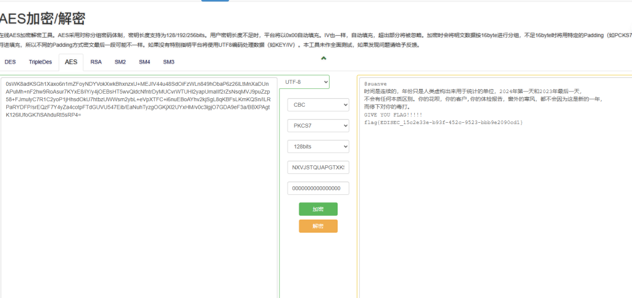Change the 128bits key length dropdown
This screenshot has height=298, width=632.
tap(318, 147)
